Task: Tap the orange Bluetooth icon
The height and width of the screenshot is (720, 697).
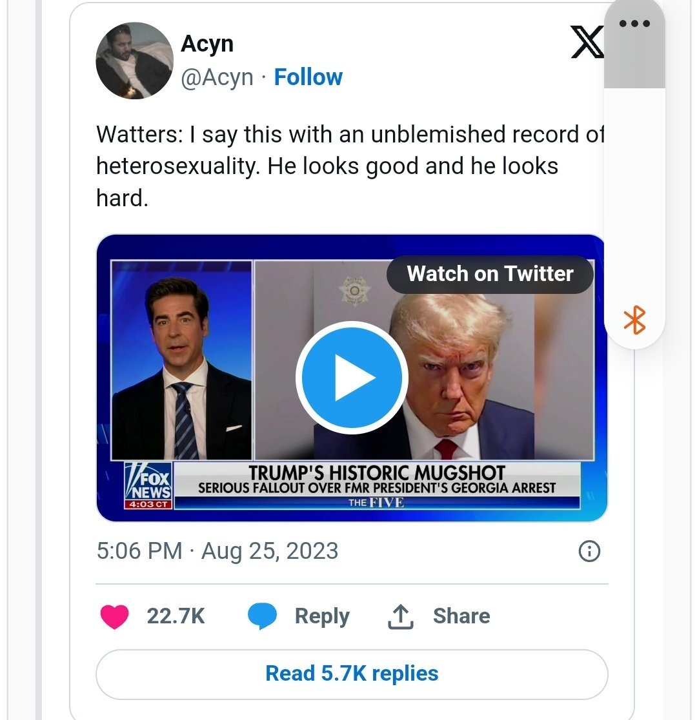Action: coord(635,320)
